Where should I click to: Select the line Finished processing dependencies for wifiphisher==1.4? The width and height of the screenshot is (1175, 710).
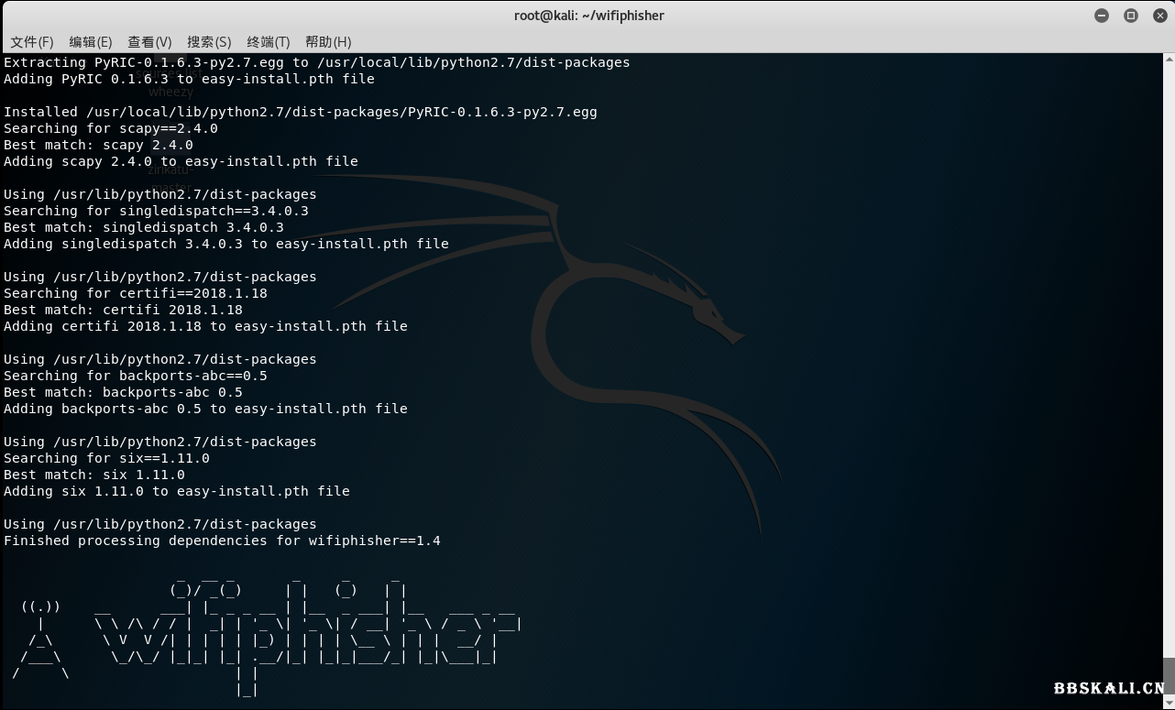[223, 541]
